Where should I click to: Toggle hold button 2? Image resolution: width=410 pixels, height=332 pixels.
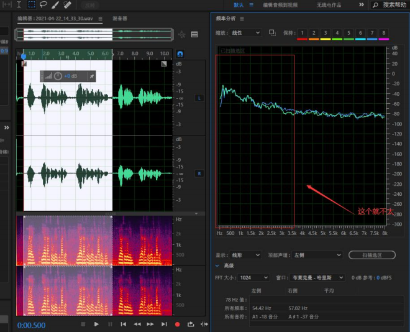pos(314,33)
